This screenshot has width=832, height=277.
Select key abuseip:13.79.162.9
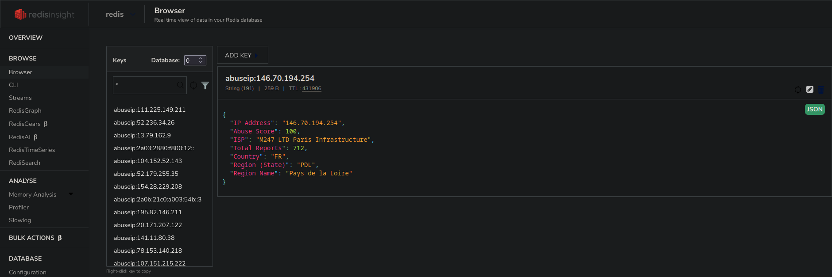tap(142, 135)
